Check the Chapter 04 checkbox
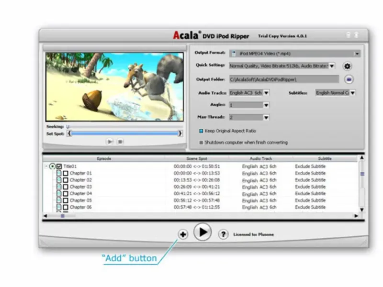The width and height of the screenshot is (383, 287). (x=66, y=194)
